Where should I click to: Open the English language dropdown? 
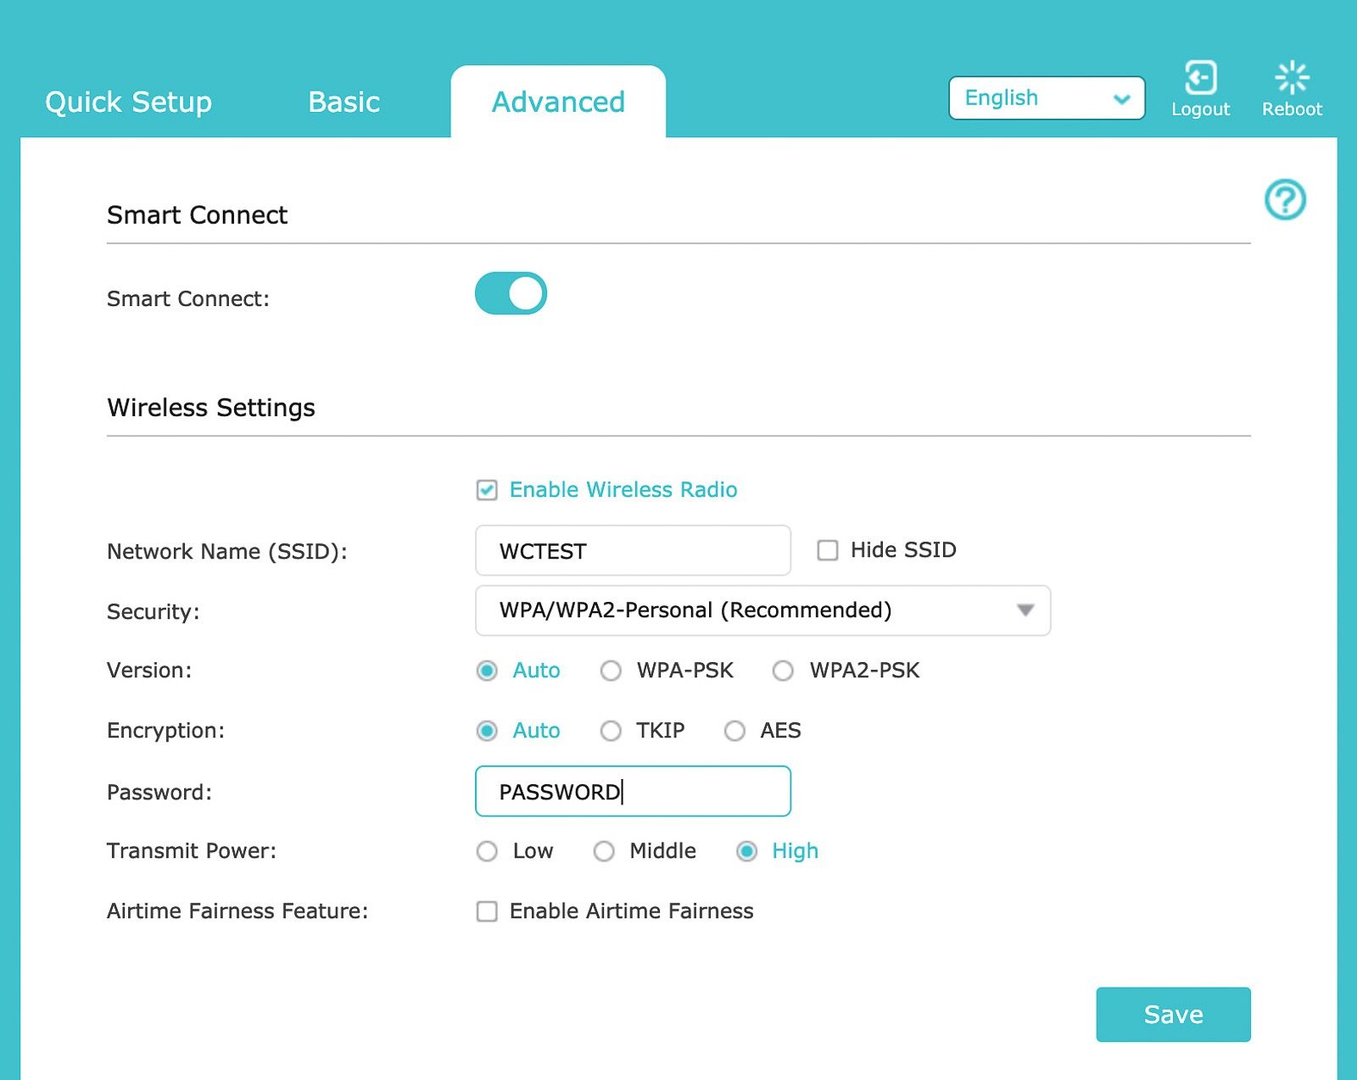coord(1047,98)
